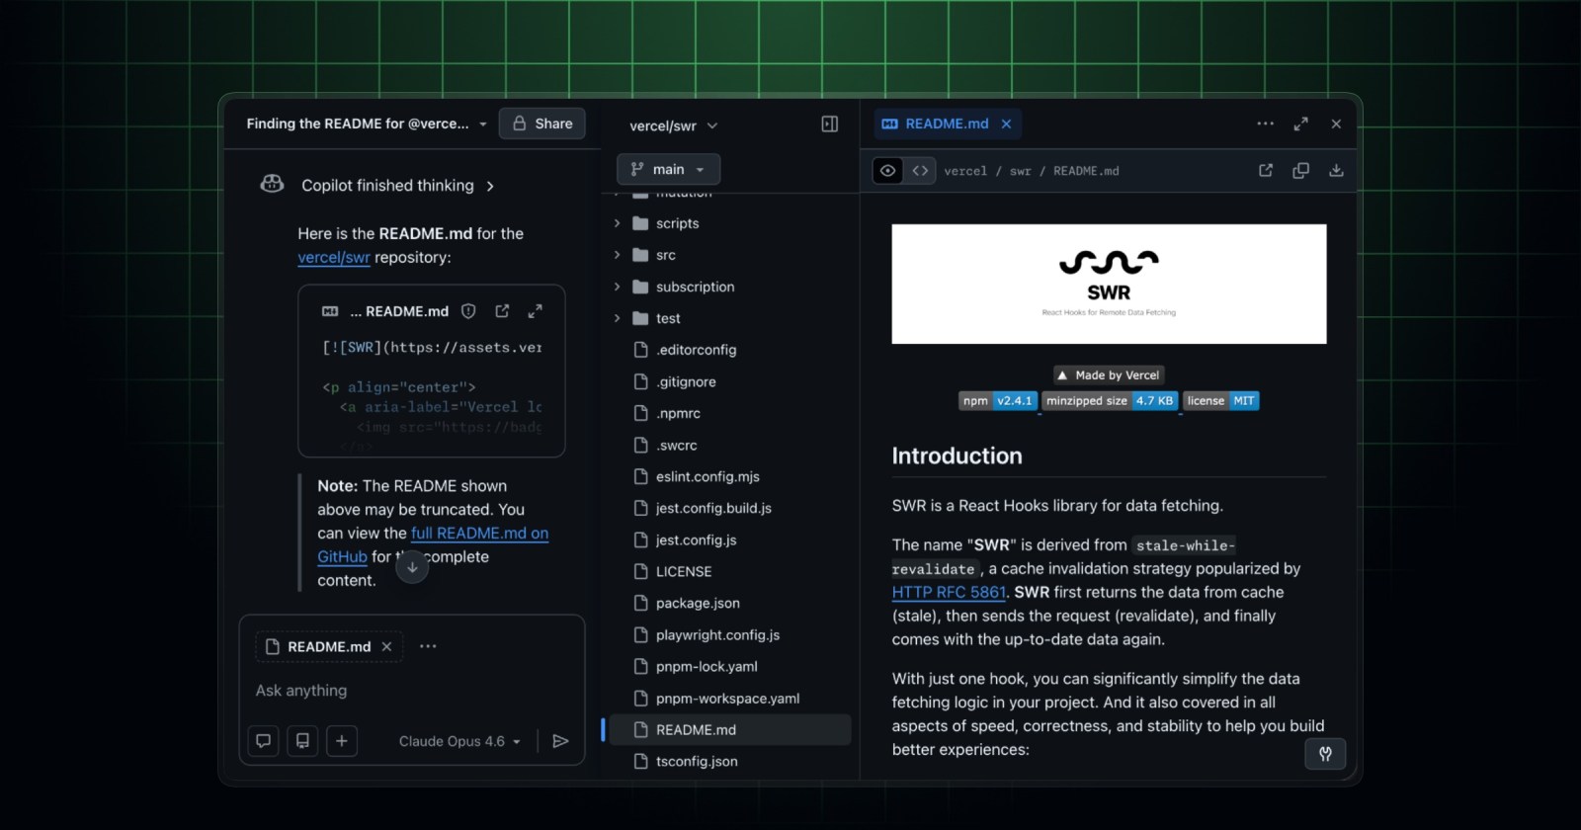Collapse the file tree side panel
This screenshot has height=830, width=1581.
click(x=830, y=124)
